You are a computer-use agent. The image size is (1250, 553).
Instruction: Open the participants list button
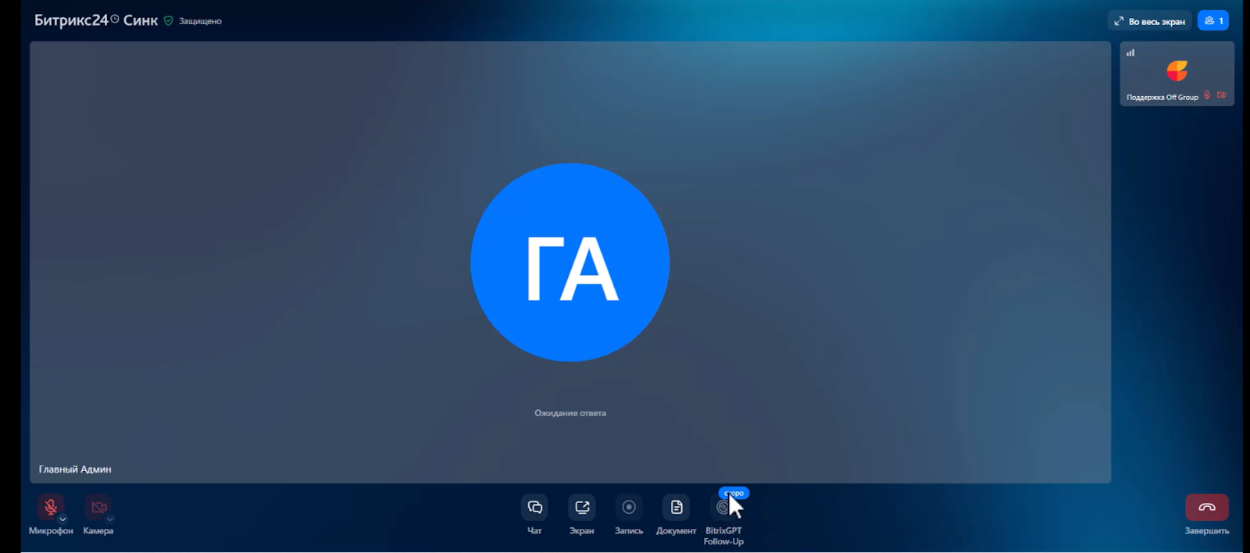click(x=1212, y=21)
